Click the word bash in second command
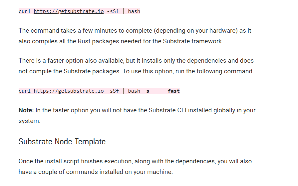Image resolution: width=298 pixels, height=186 pixels. tap(134, 91)
